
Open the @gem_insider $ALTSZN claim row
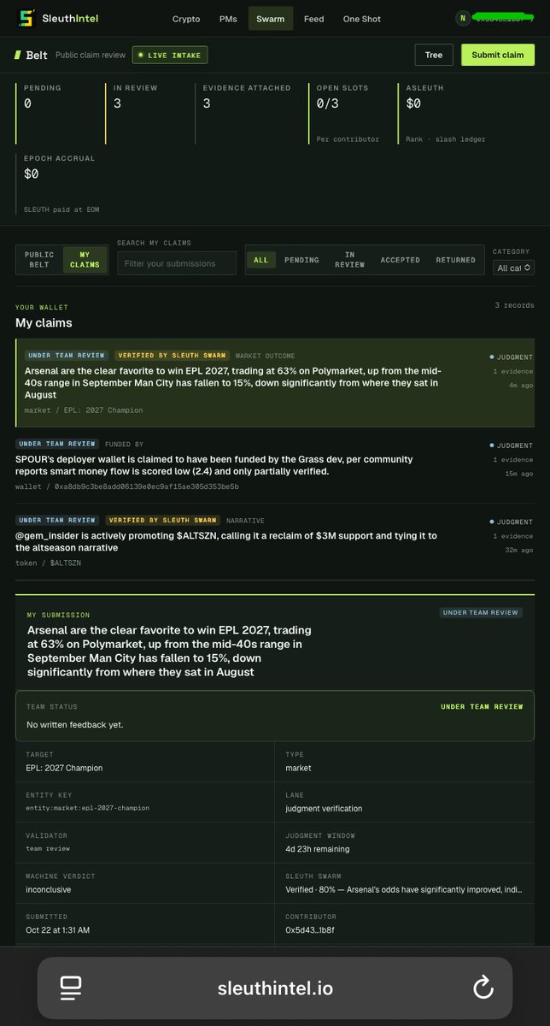(x=275, y=542)
